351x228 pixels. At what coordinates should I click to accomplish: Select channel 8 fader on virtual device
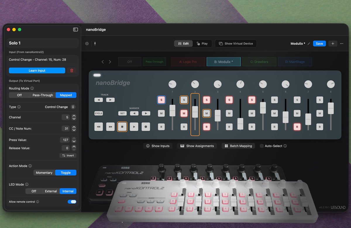[331, 108]
